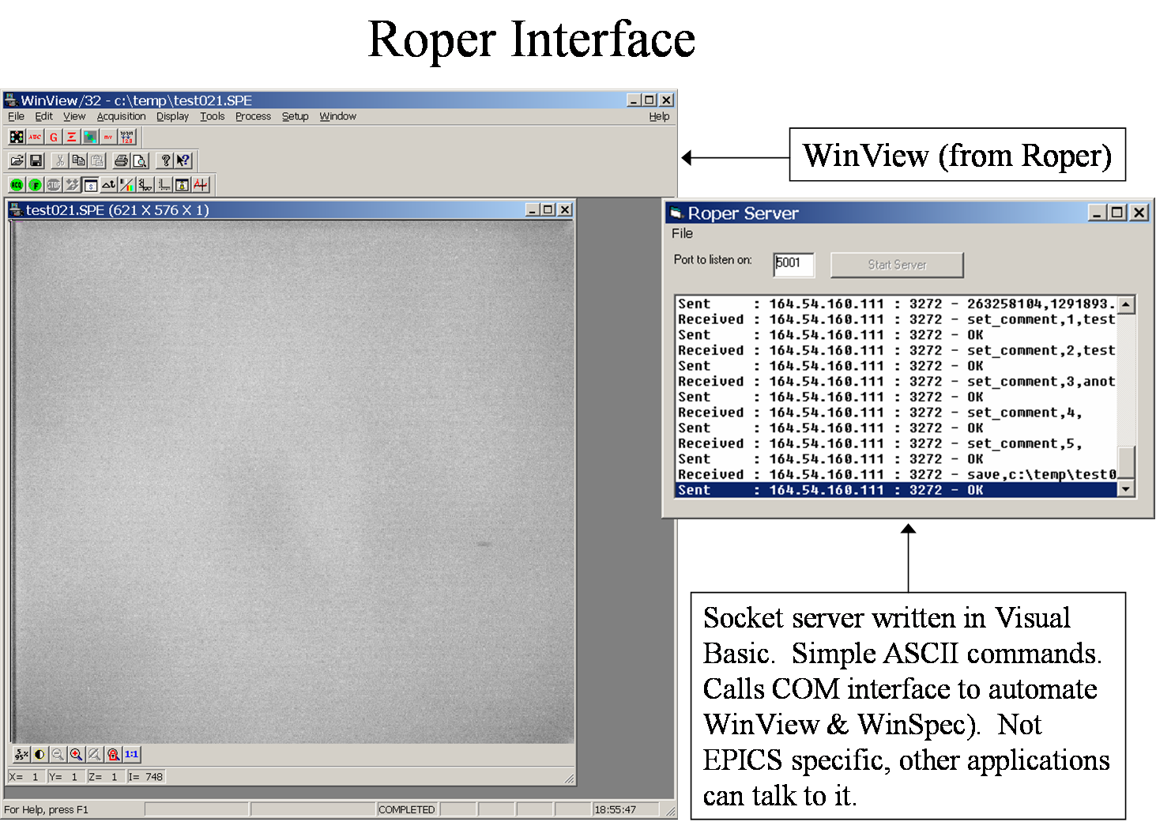Toggle the locked zoom padlock magnifier
This screenshot has width=1156, height=822.
click(113, 754)
